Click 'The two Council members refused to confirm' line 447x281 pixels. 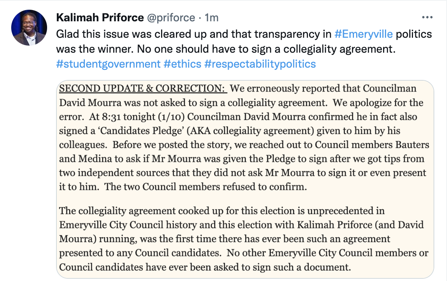pyautogui.click(x=206, y=187)
